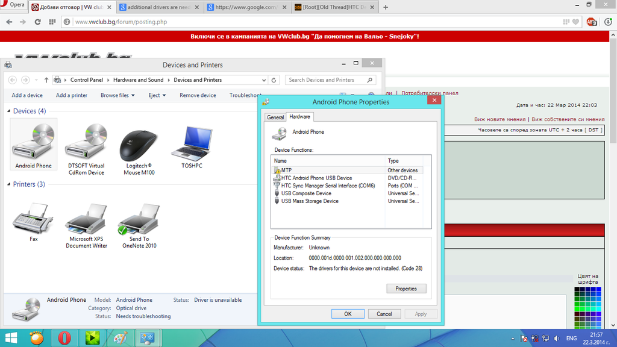617x347 pixels.
Task: Go back in Opera browser history
Action: (9, 22)
